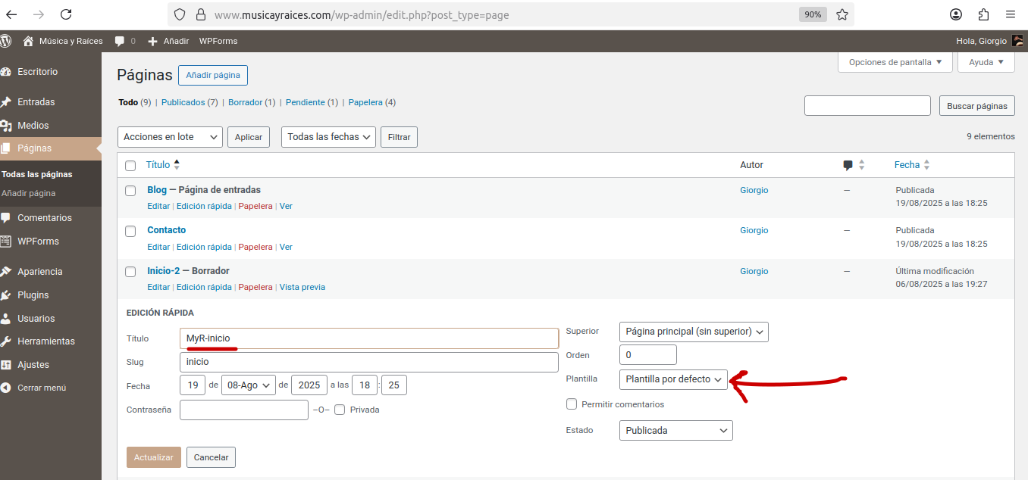Tick the checkbox for Contacto page
Viewport: 1028px width, 480px height.
[x=130, y=231]
